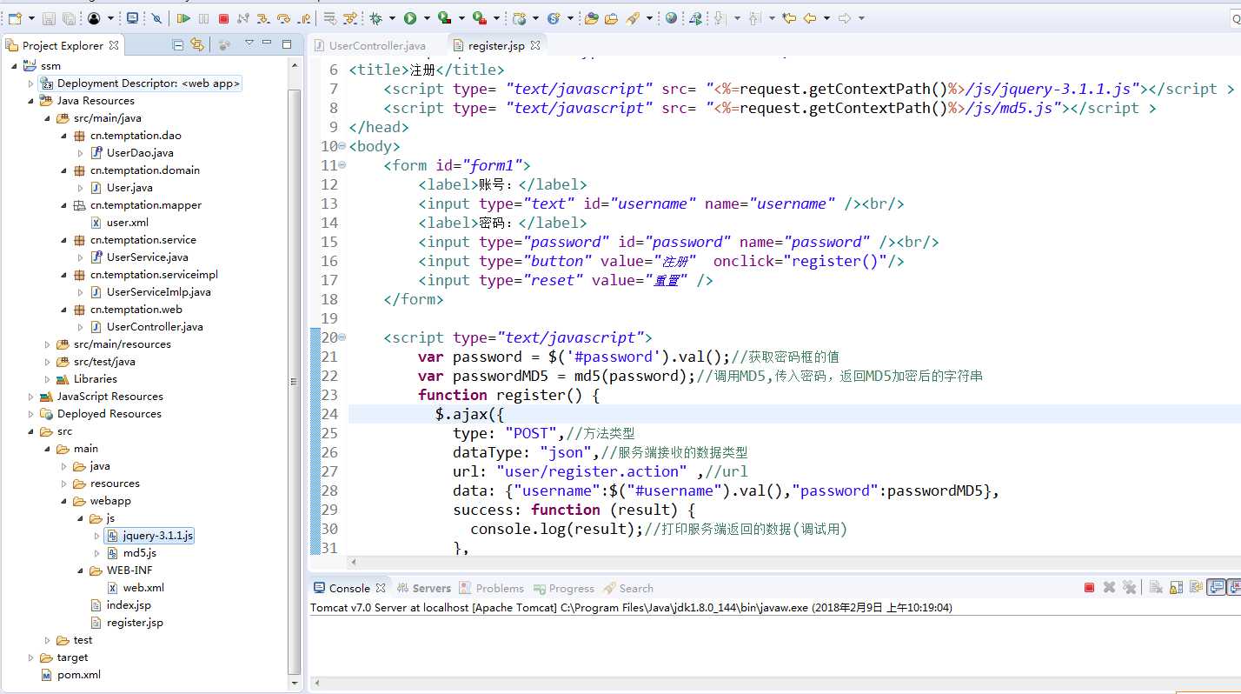Viewport: 1241px width, 694px height.
Task: Toggle Show Console When Output Changes icon
Action: point(1217,588)
